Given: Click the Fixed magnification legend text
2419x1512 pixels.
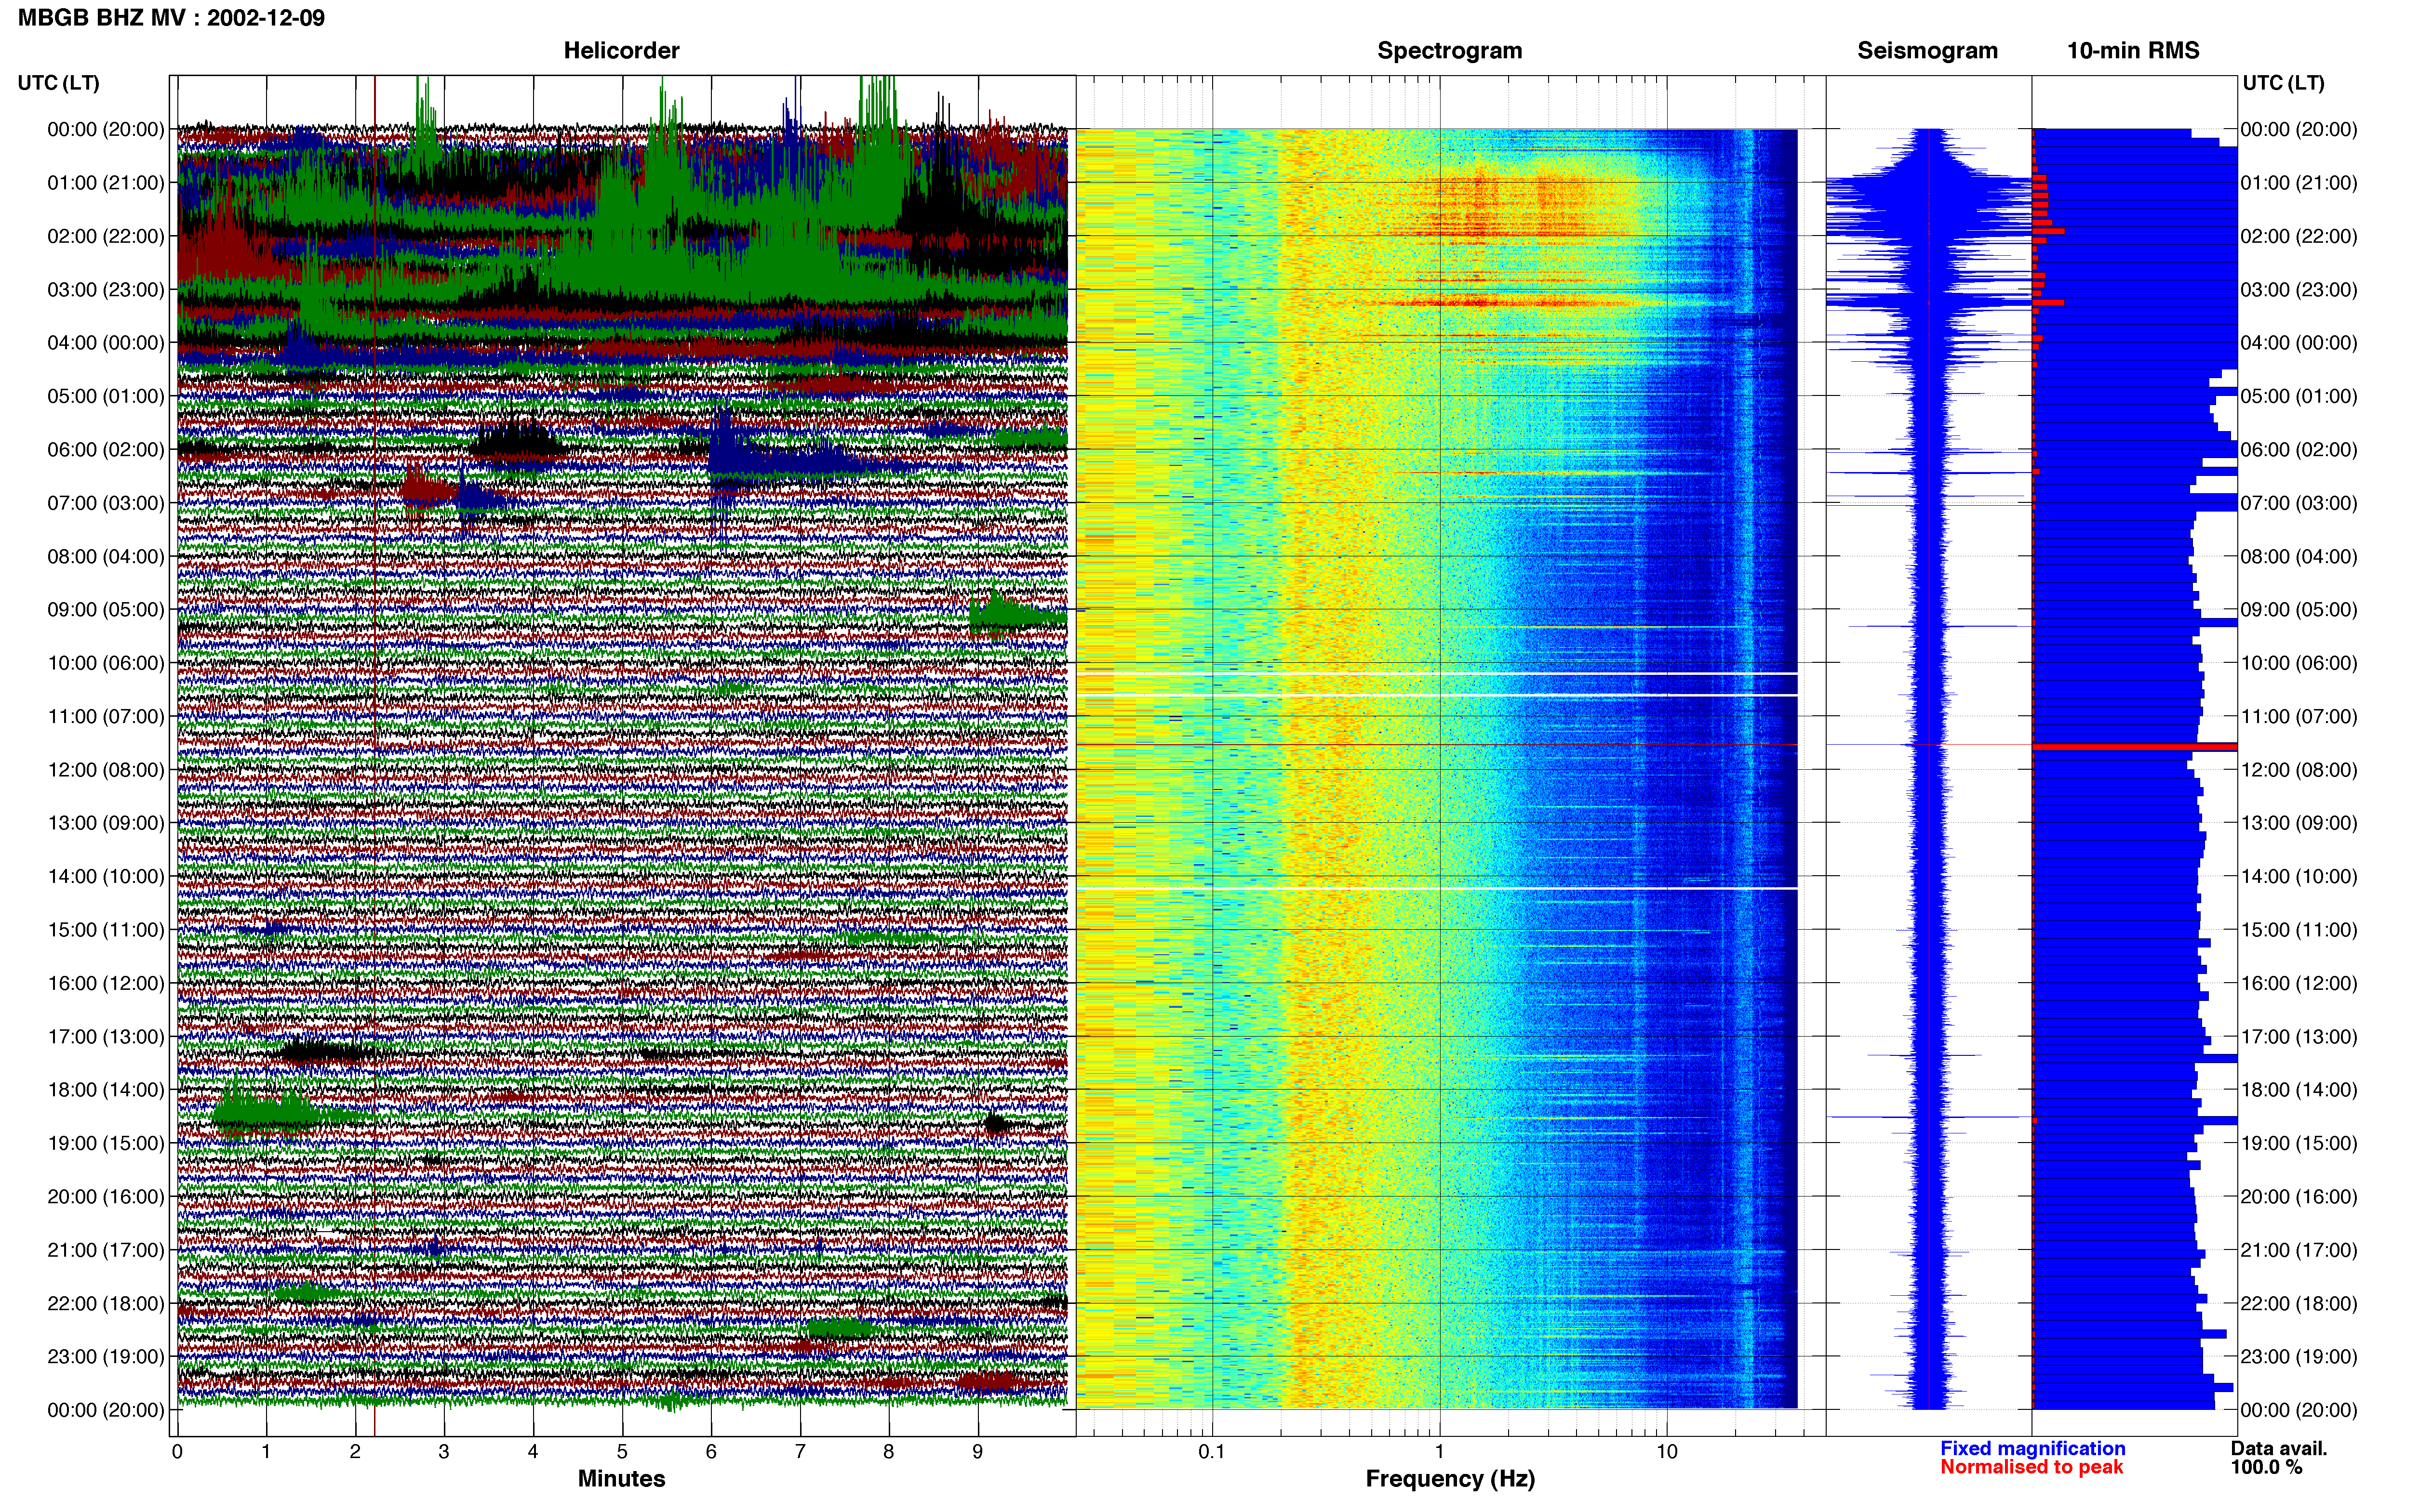Looking at the screenshot, I should pyautogui.click(x=2032, y=1448).
